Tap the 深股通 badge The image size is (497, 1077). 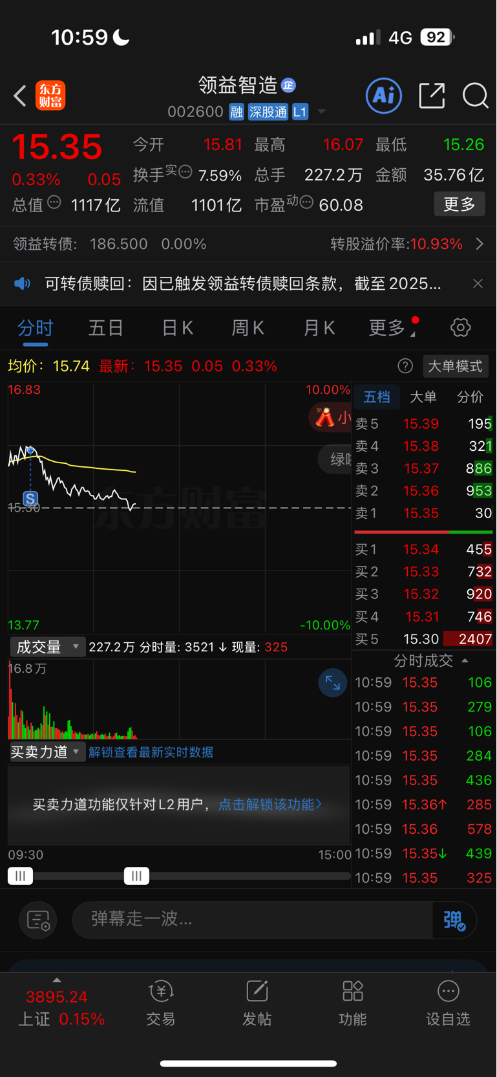click(268, 112)
